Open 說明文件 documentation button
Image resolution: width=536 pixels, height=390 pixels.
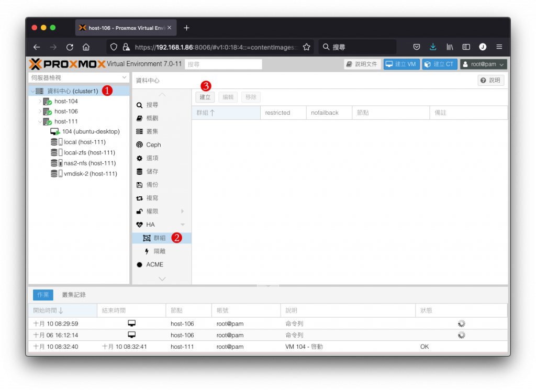(x=362, y=64)
